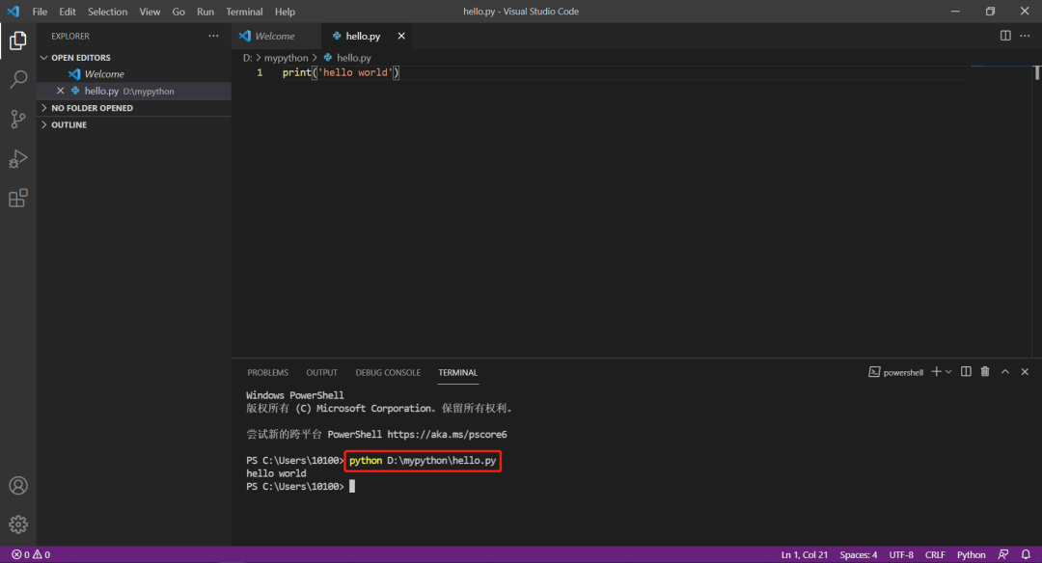Open the File menu

tap(40, 12)
